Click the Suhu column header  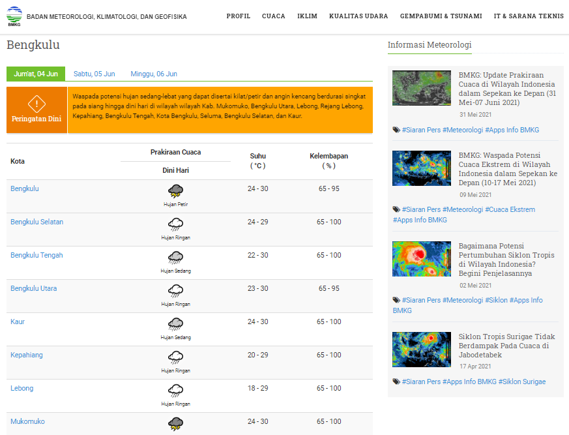click(257, 161)
